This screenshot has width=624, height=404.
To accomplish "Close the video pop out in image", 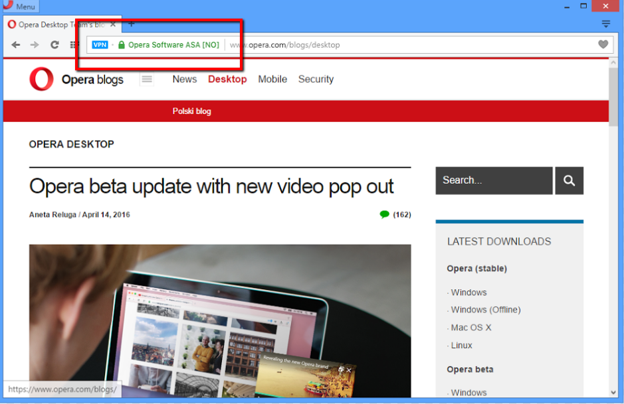I will tap(349, 370).
